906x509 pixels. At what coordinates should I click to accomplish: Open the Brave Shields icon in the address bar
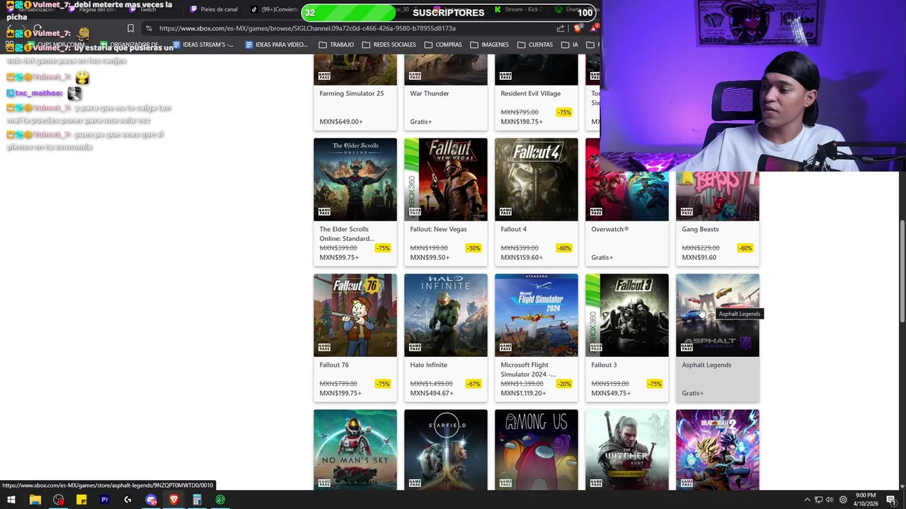tap(578, 28)
